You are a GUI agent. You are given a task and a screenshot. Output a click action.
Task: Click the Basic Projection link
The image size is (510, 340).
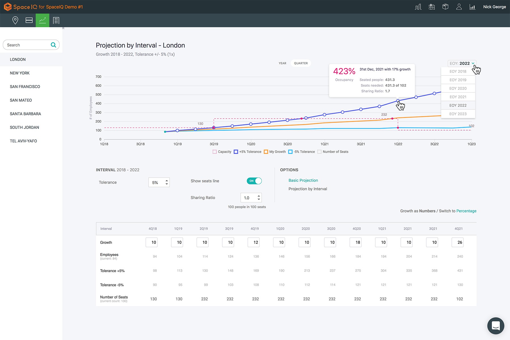click(x=303, y=180)
